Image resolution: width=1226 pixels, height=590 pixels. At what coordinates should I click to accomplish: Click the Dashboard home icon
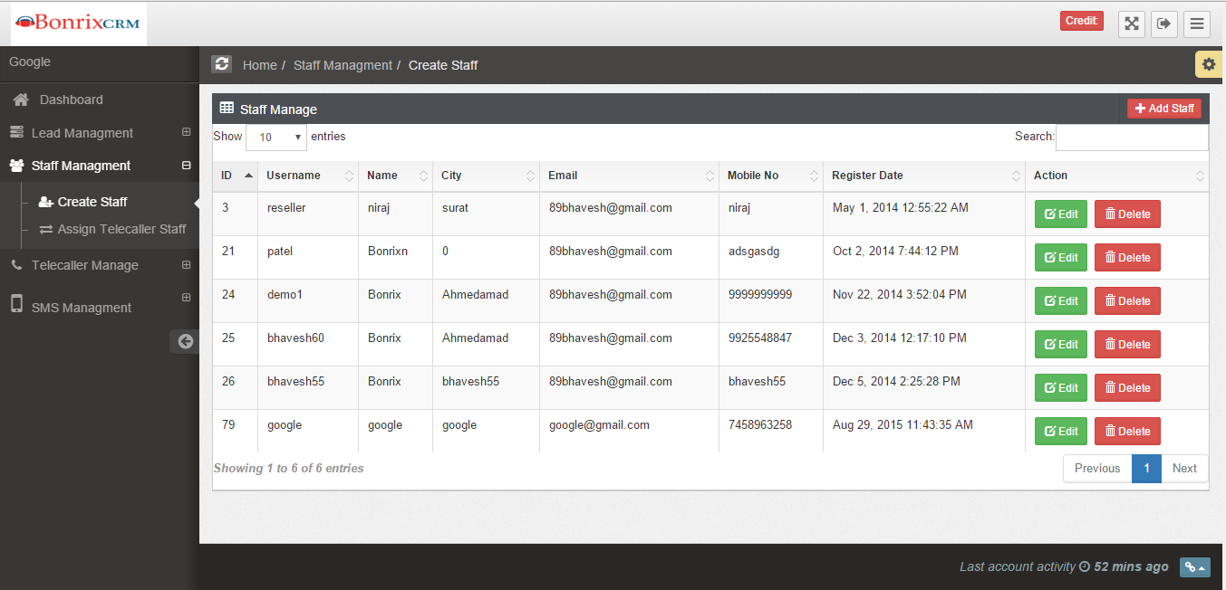tap(21, 100)
